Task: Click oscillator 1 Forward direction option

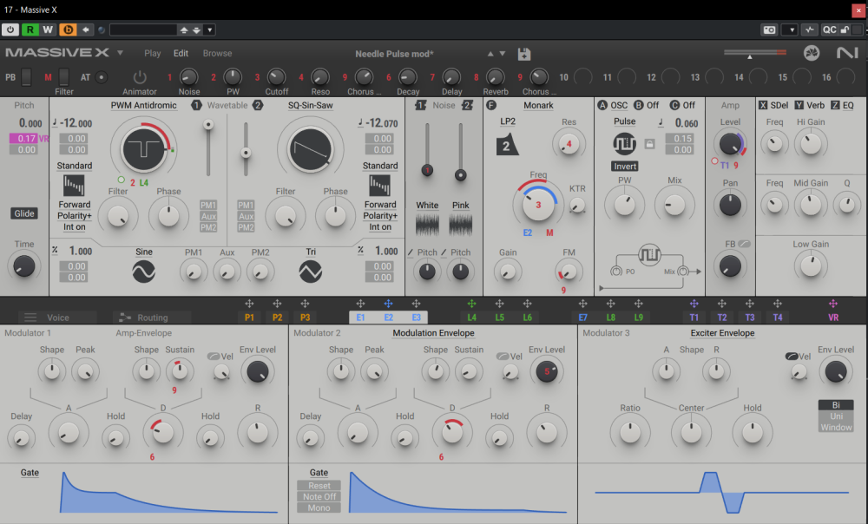Action: (x=74, y=204)
